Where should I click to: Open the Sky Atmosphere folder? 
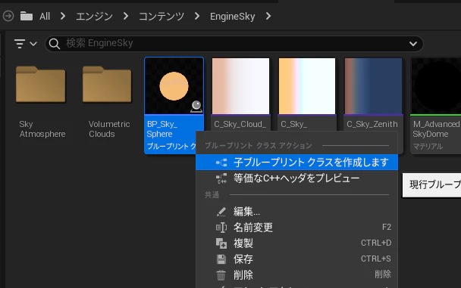(x=41, y=85)
